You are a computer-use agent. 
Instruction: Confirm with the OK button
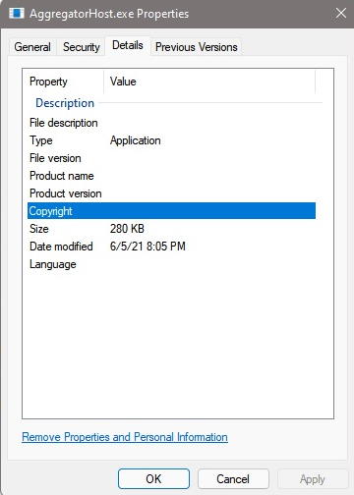(x=153, y=479)
